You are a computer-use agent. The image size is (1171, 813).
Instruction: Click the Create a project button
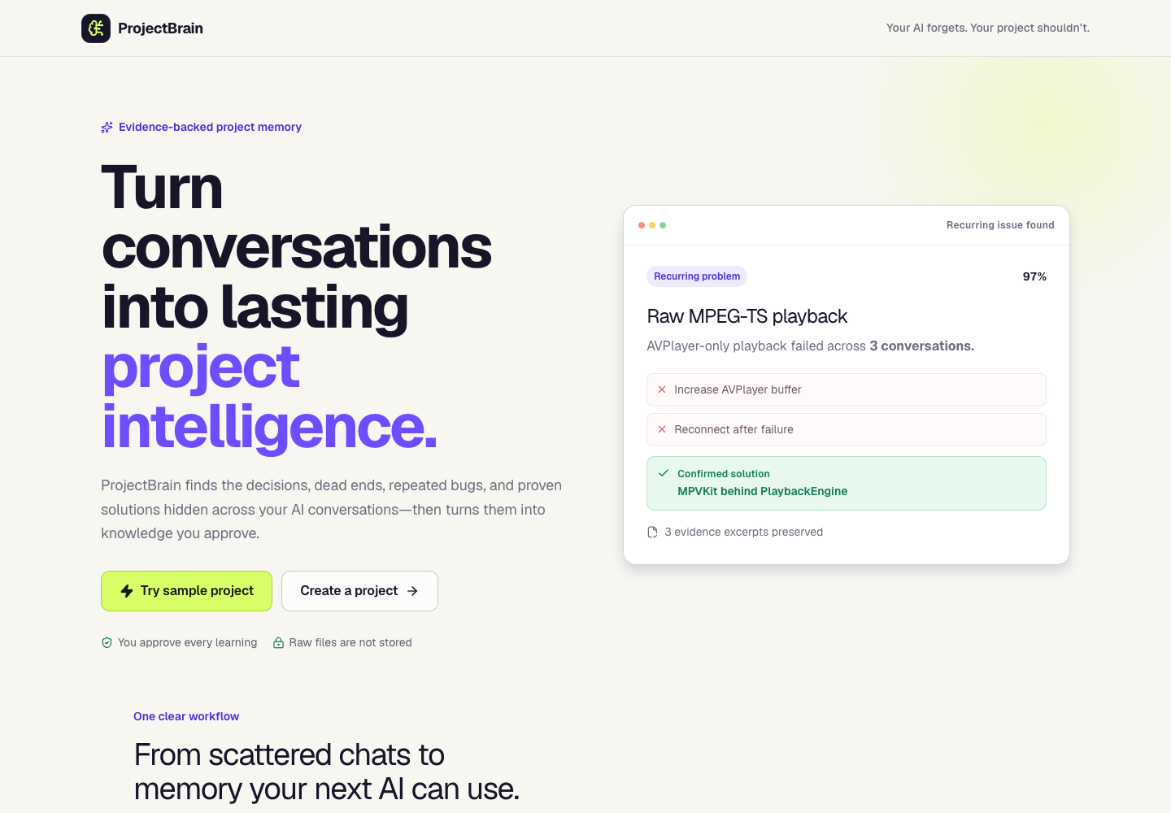(359, 591)
